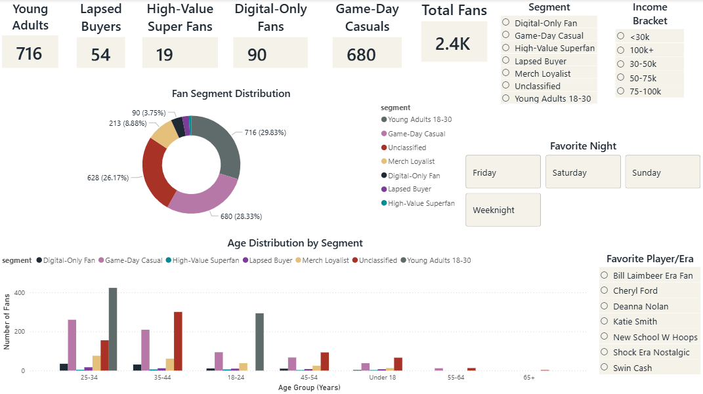Apply the Weeknight favorite night filter

click(x=503, y=209)
